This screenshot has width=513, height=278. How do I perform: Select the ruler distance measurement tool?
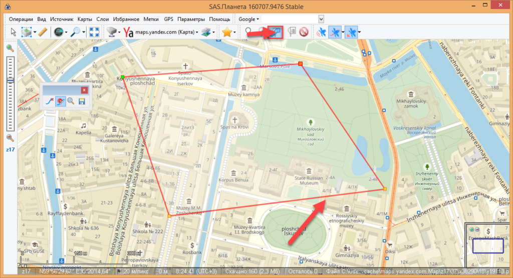pos(43,32)
